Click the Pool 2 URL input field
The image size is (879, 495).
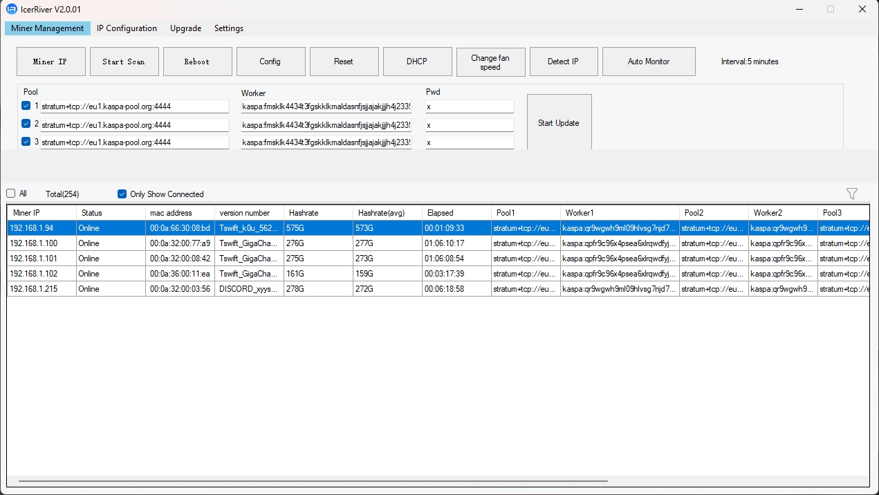tap(134, 125)
